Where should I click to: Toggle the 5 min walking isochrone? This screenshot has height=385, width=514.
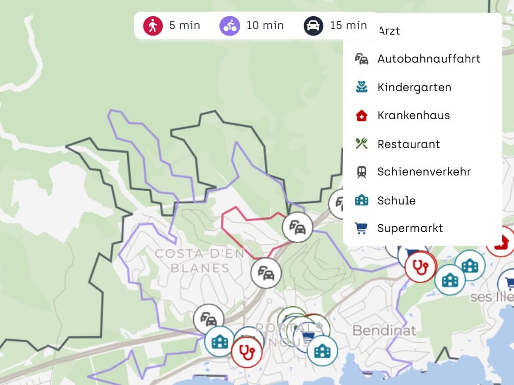(x=172, y=25)
